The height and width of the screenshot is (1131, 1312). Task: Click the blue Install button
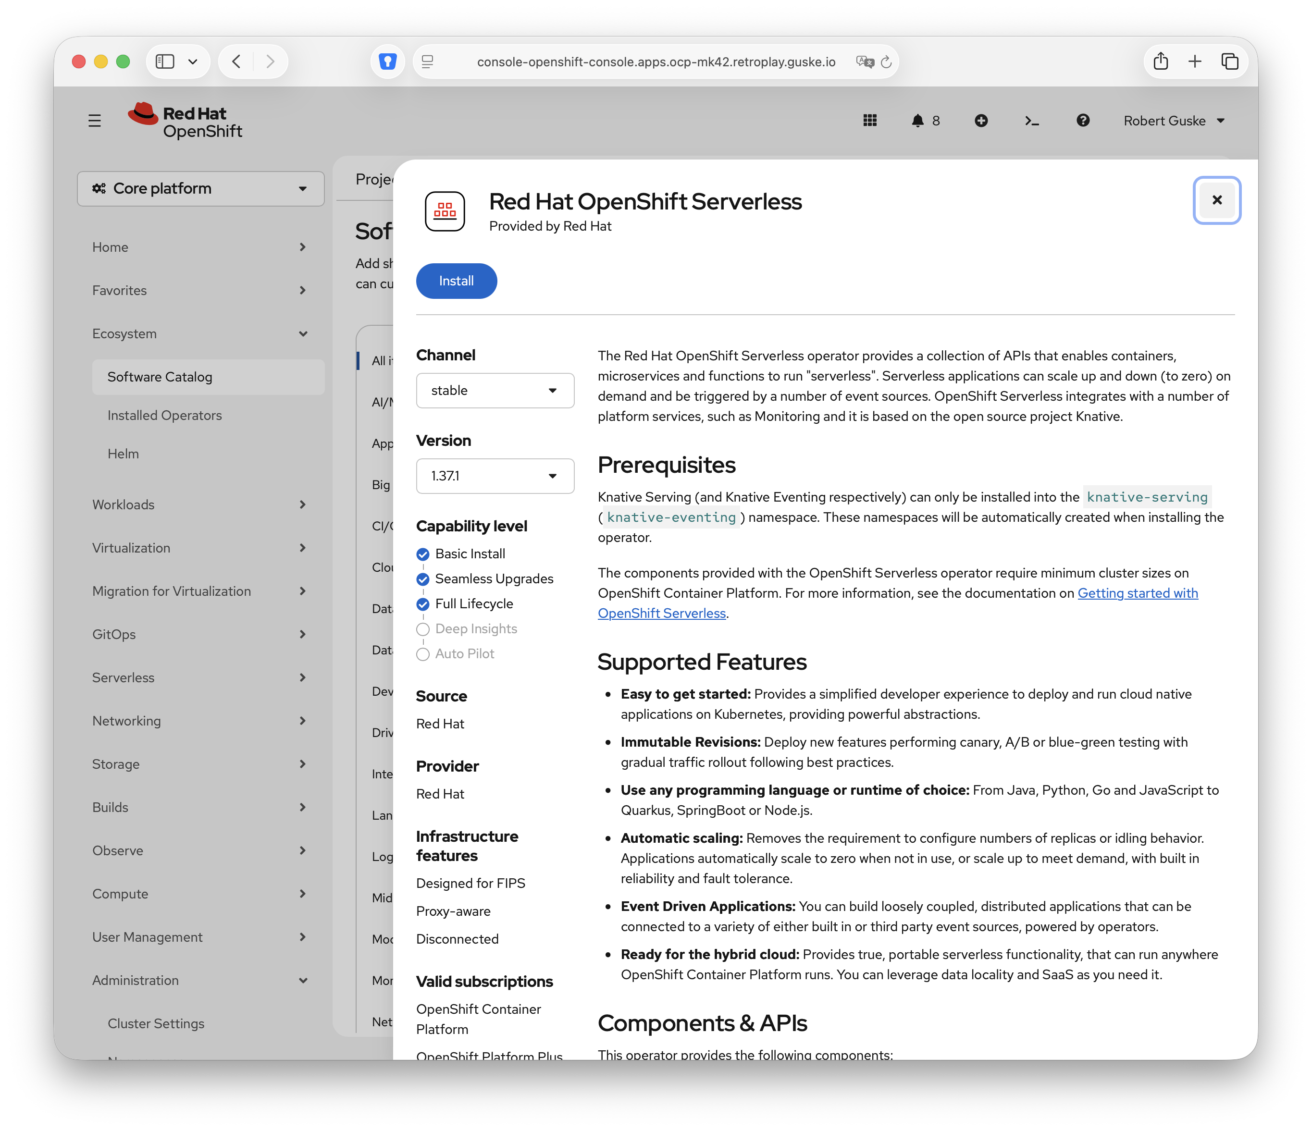click(x=456, y=281)
